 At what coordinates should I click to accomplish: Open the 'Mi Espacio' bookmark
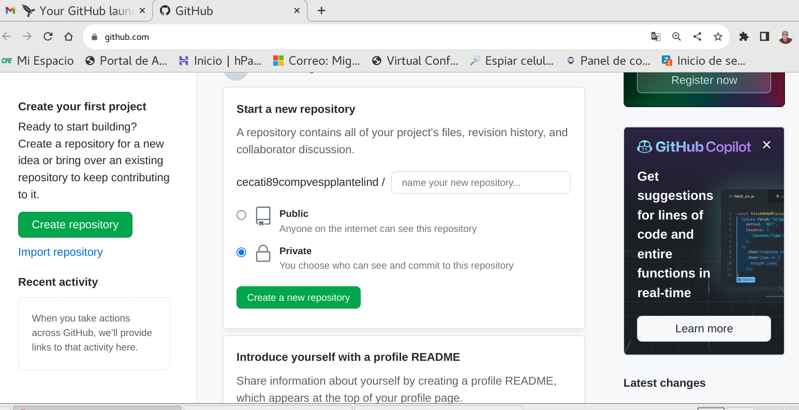(38, 61)
